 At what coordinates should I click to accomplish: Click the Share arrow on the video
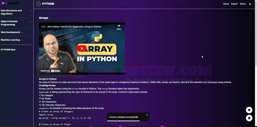coord(119,27)
